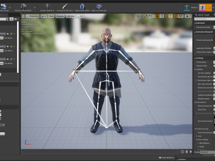This screenshot has height=161, width=215.
Task: Click the Reimport Base Mesh toolbar icon
Action: (23, 6)
